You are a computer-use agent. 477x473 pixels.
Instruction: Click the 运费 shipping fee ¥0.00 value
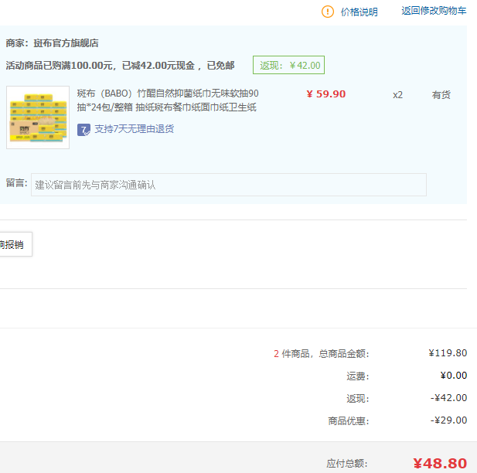click(x=453, y=376)
